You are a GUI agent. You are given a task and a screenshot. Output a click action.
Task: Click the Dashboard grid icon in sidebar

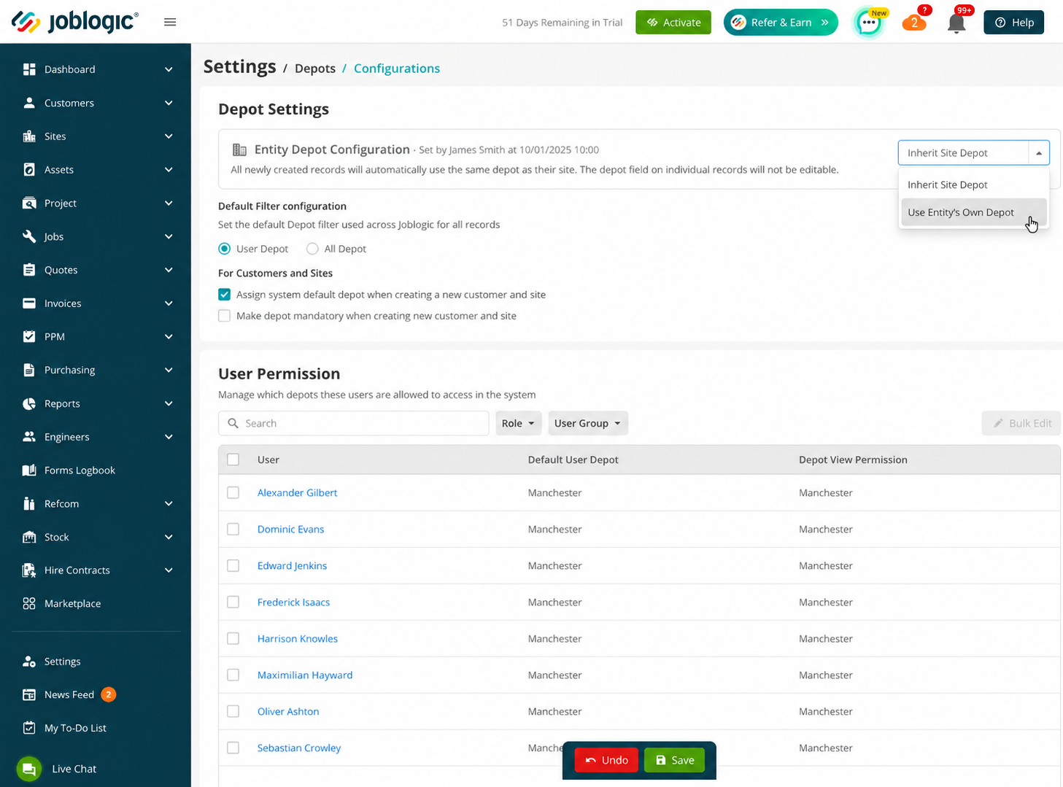tap(29, 69)
